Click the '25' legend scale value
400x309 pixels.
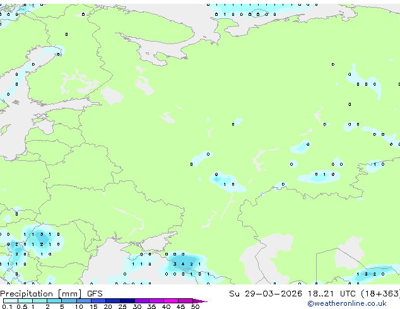coord(122,306)
